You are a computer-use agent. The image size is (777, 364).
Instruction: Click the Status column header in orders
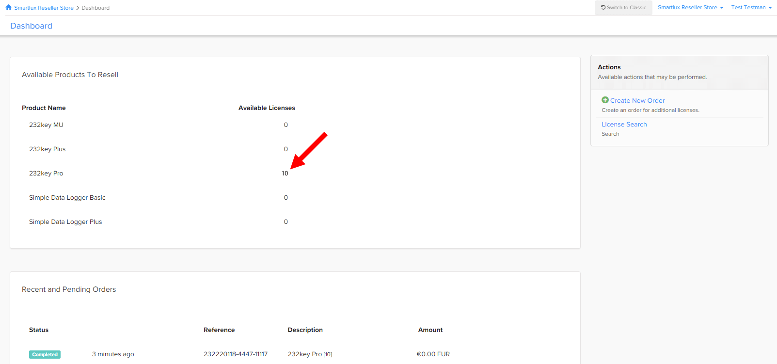click(39, 330)
